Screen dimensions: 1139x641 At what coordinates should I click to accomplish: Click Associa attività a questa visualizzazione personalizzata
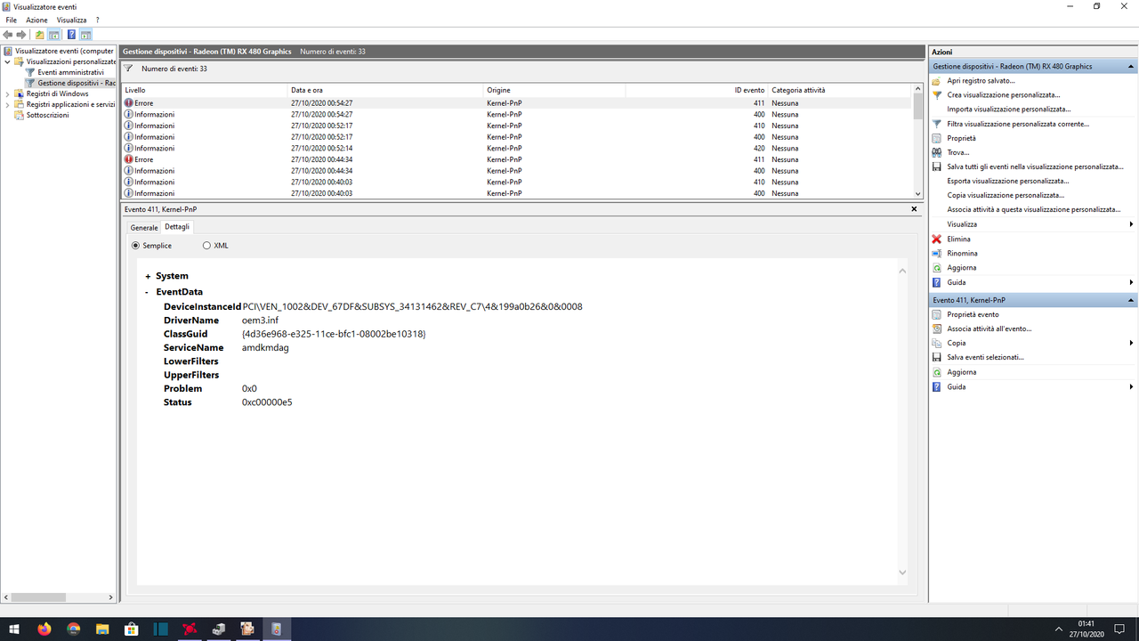click(x=1033, y=209)
